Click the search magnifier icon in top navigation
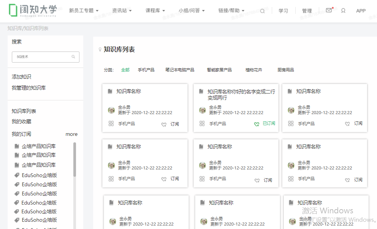 coord(262,11)
